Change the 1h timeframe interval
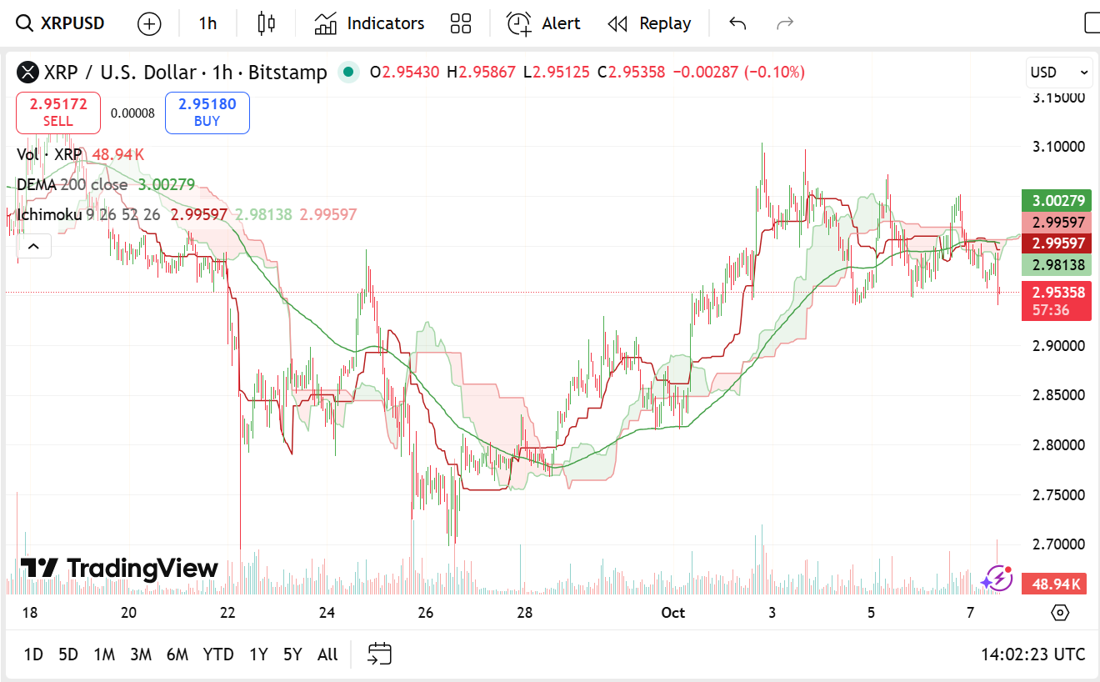Screen dimensions: 1100x682 [207, 23]
